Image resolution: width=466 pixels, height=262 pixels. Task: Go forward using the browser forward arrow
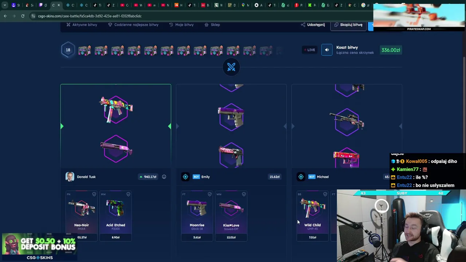tap(14, 16)
